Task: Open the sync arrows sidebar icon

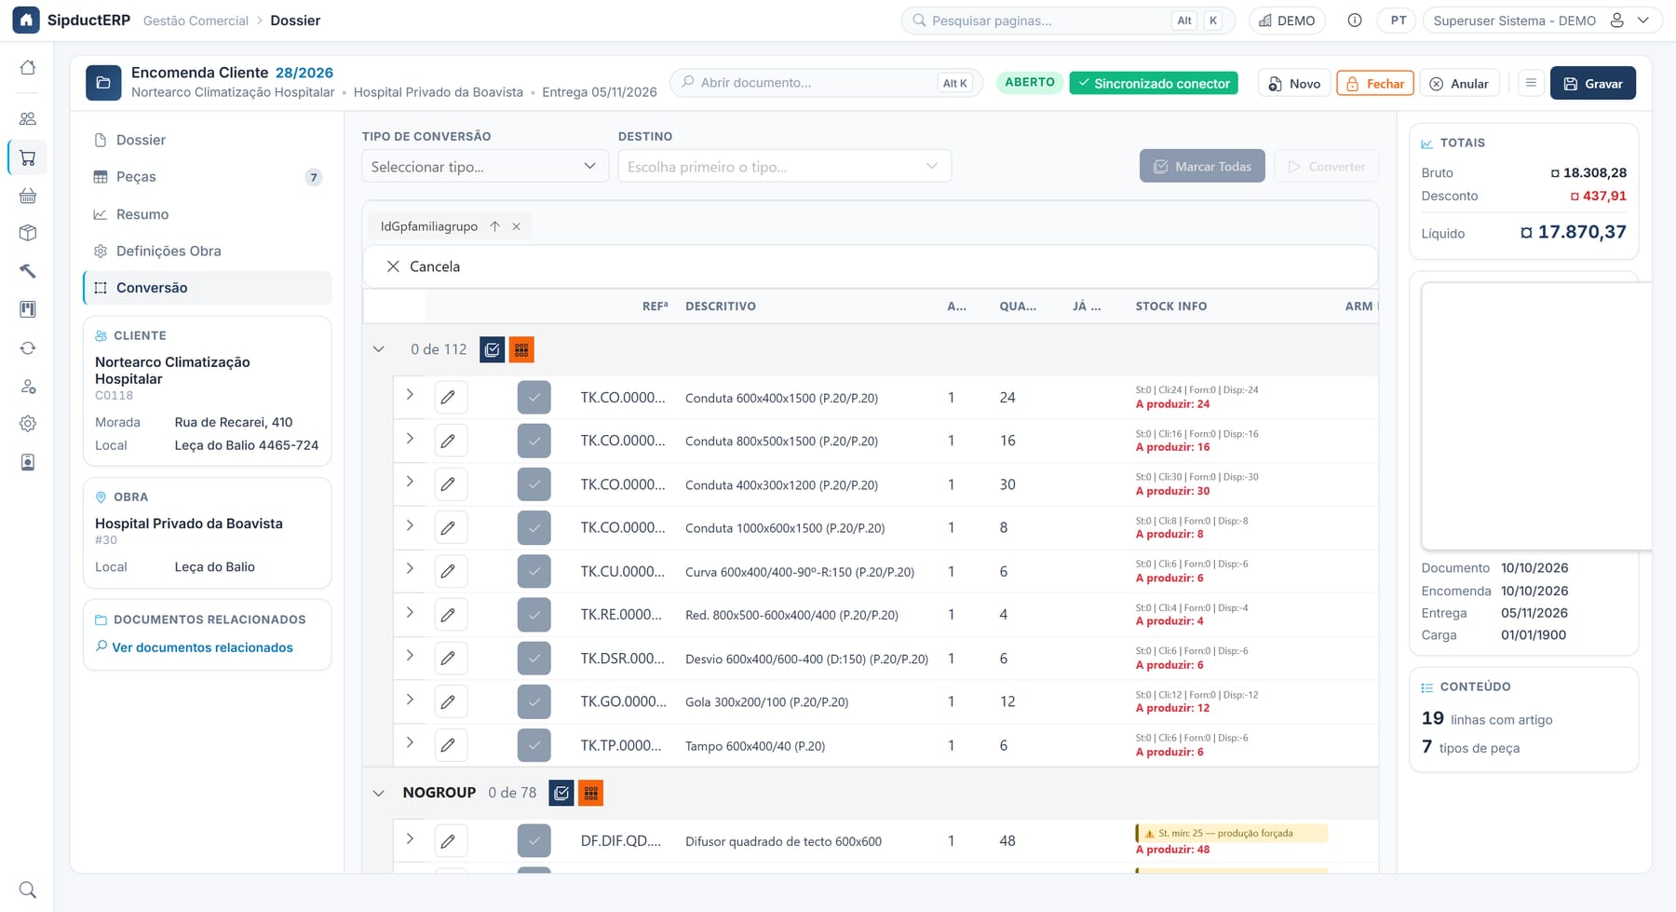Action: click(28, 347)
